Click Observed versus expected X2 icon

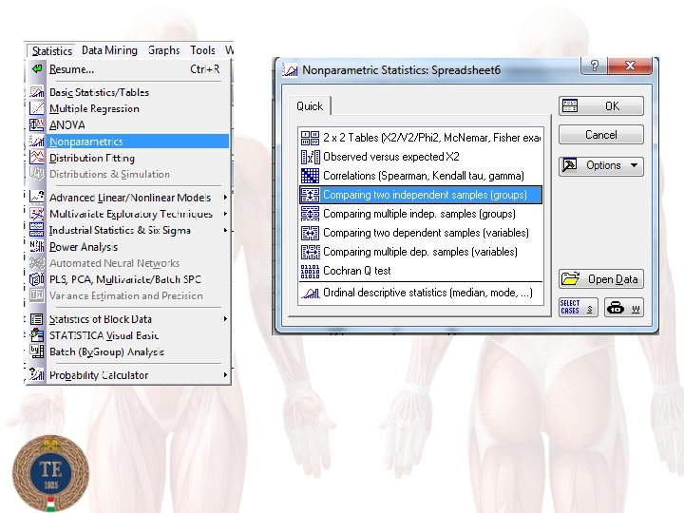pos(310,157)
